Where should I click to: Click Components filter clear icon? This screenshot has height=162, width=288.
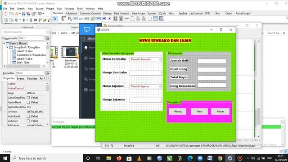(x=47, y=38)
